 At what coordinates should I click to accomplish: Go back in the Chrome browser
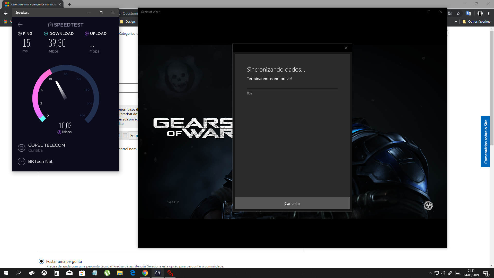[6, 13]
